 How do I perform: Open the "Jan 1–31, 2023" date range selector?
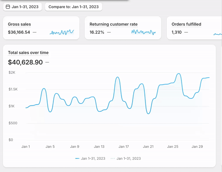(22, 7)
